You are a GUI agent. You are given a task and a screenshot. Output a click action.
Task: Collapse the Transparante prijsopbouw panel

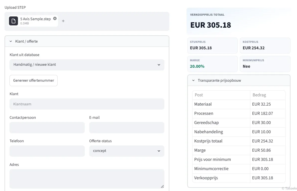(239, 80)
